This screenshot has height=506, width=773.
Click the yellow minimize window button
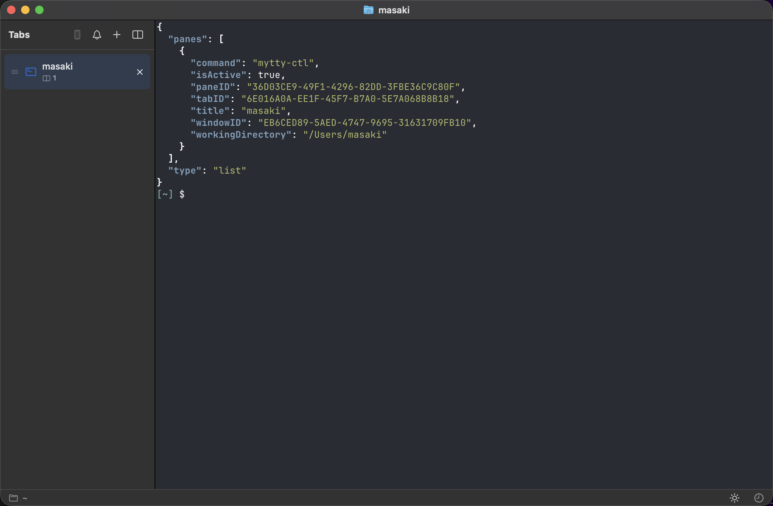25,10
